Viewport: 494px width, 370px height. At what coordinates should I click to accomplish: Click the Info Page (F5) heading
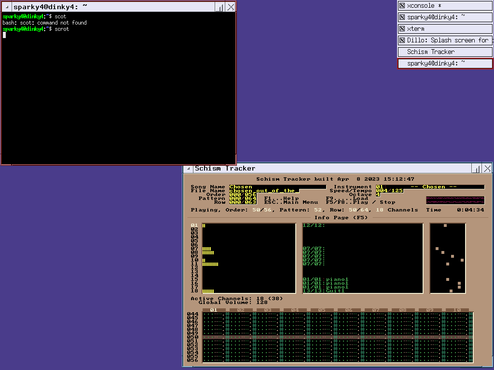[x=341, y=218]
